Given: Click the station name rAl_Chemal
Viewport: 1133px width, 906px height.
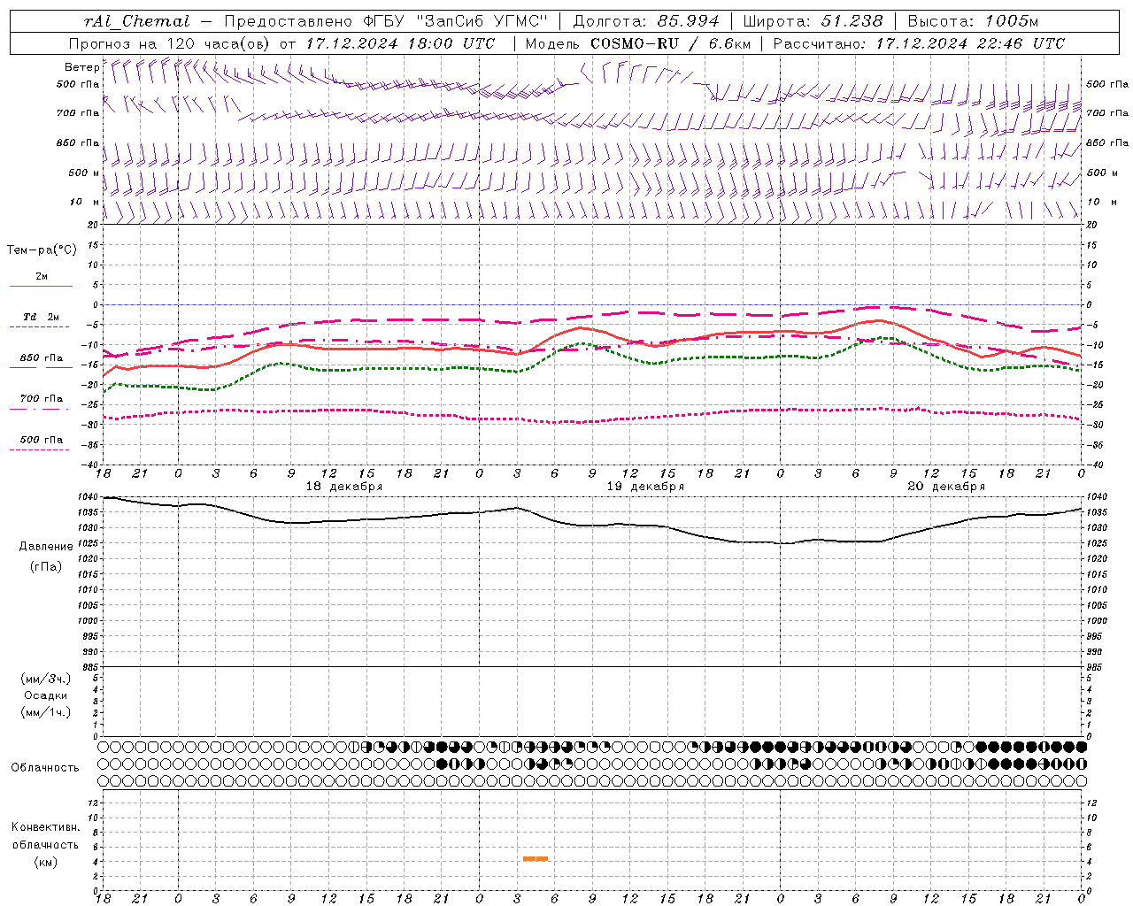Looking at the screenshot, I should coord(136,21).
